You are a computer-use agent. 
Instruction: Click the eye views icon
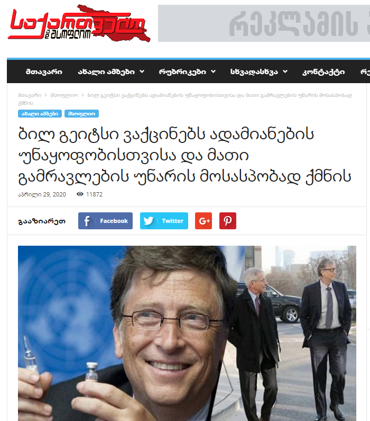(80, 194)
